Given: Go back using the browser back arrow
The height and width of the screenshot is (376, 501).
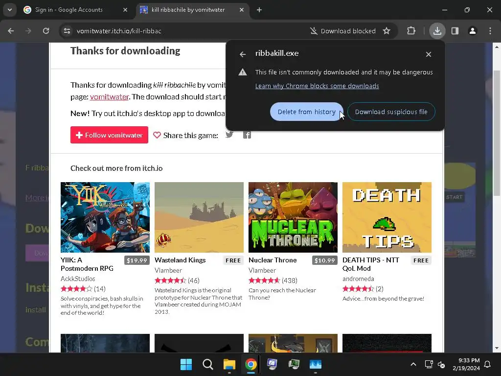Looking at the screenshot, I should point(11,31).
